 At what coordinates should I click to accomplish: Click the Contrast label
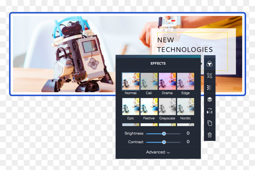point(136,142)
